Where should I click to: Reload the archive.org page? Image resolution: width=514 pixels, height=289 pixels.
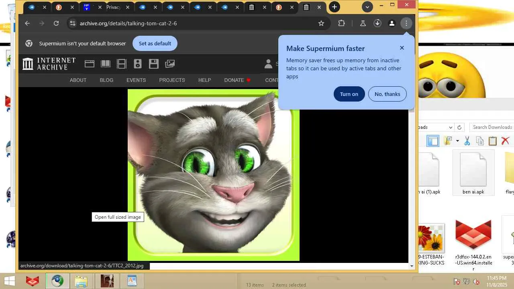pos(56,23)
